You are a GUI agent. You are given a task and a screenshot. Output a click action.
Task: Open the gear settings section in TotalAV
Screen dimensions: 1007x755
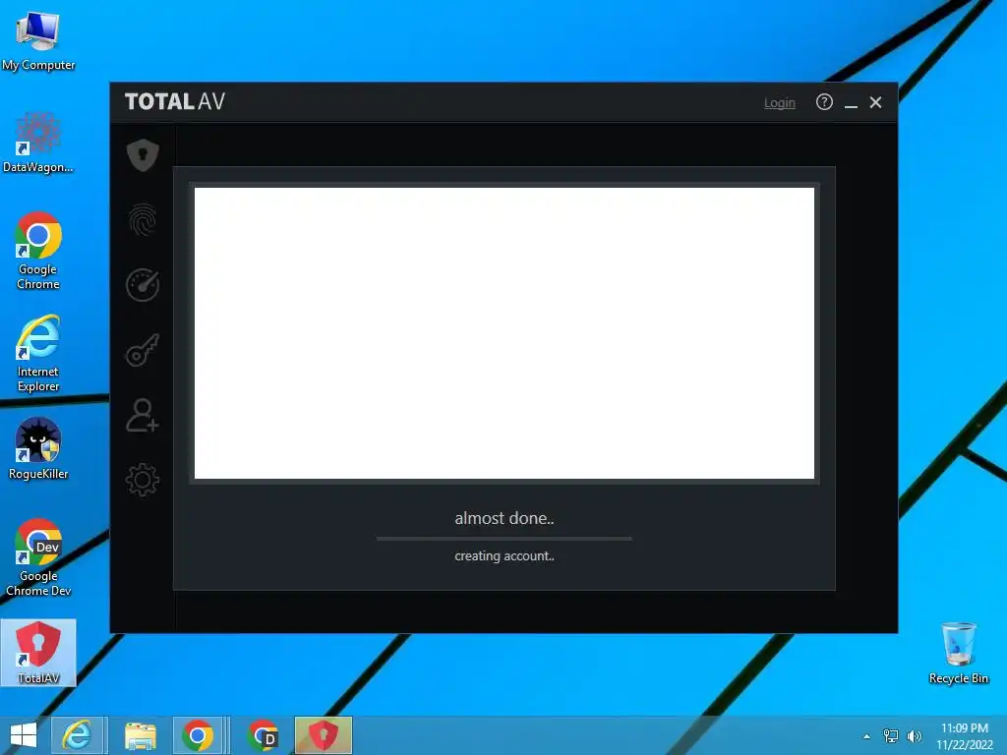(x=143, y=480)
